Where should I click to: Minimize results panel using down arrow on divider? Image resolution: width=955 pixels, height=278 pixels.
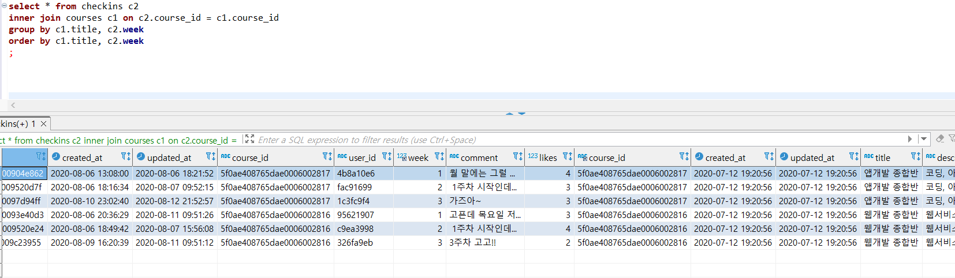point(522,114)
